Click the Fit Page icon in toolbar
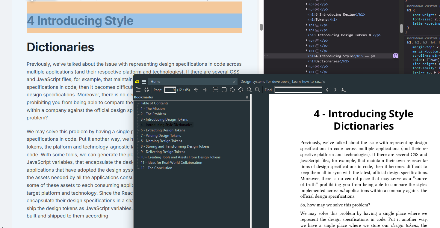This screenshot has height=228, width=440. pos(224,90)
